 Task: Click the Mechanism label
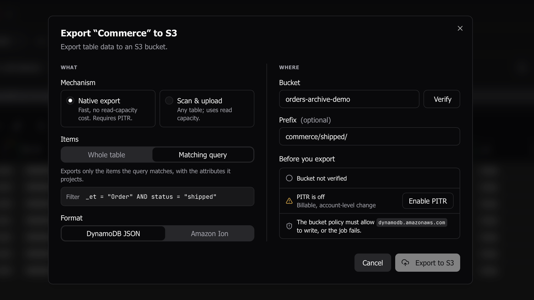pyautogui.click(x=78, y=83)
